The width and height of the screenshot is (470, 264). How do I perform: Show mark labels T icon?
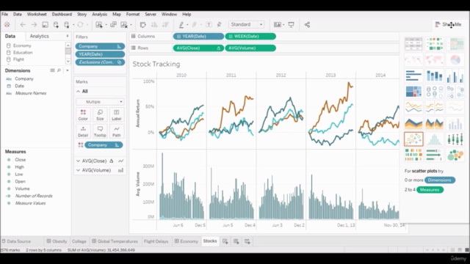pos(209,25)
